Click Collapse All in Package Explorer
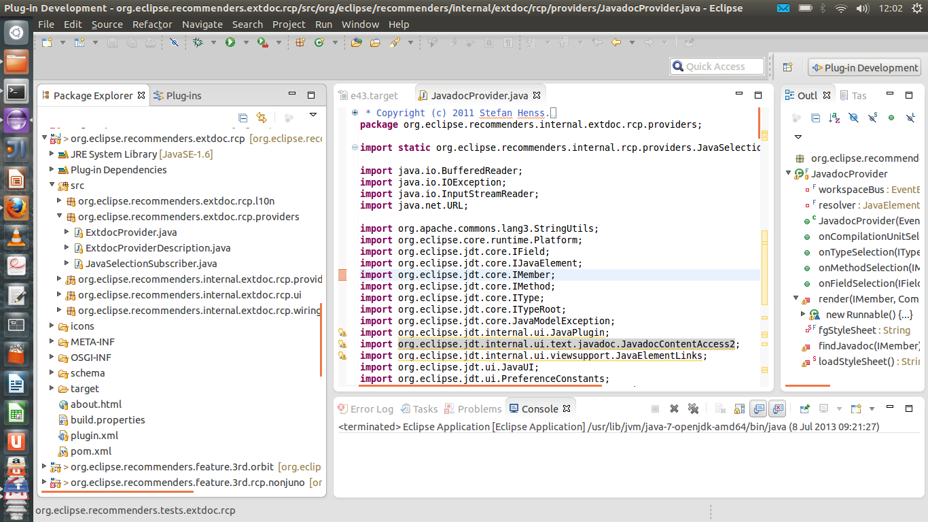 [243, 118]
